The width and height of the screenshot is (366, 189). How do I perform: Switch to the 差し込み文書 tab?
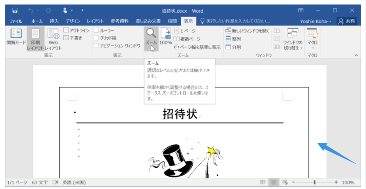148,21
